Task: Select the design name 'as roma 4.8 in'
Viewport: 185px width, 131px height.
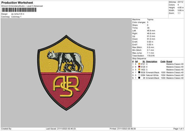Action: click(x=18, y=14)
